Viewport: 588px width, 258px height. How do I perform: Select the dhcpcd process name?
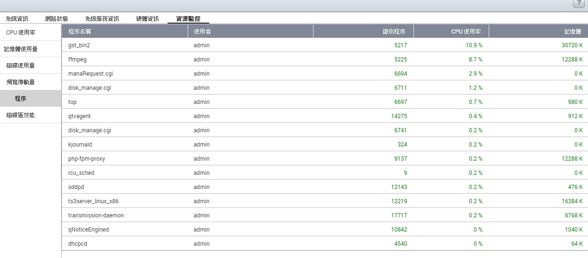(x=78, y=244)
